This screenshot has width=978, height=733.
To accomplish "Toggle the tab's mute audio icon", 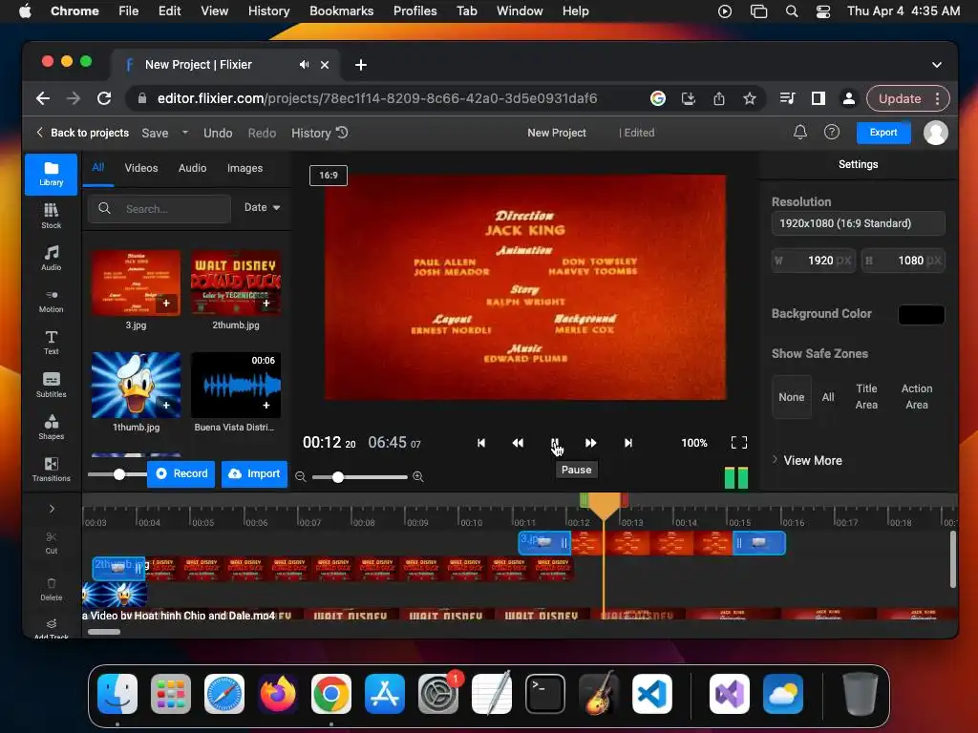I will click(x=304, y=65).
